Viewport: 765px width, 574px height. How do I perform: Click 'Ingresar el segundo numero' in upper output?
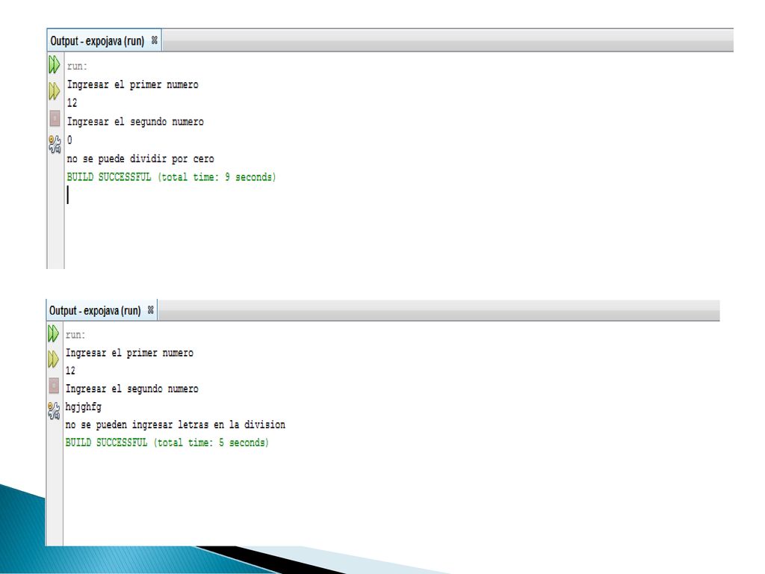click(135, 122)
